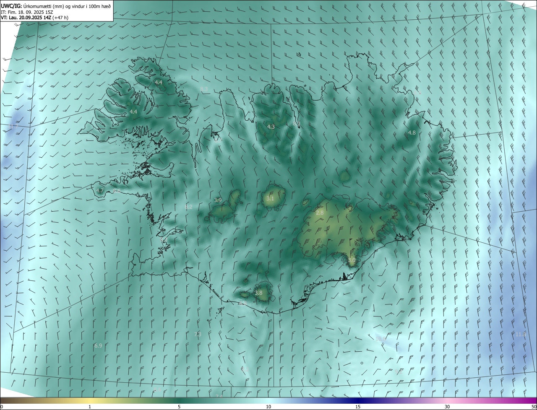Click the 'UWC/IG:' title text
Viewport: 537px width, 410px height.
click(11, 5)
